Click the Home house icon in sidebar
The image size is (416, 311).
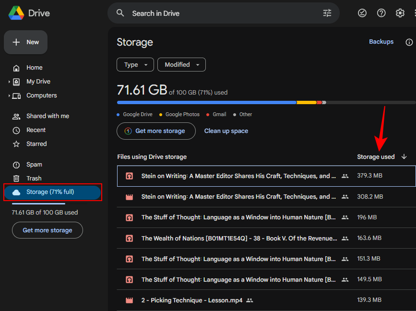point(16,68)
